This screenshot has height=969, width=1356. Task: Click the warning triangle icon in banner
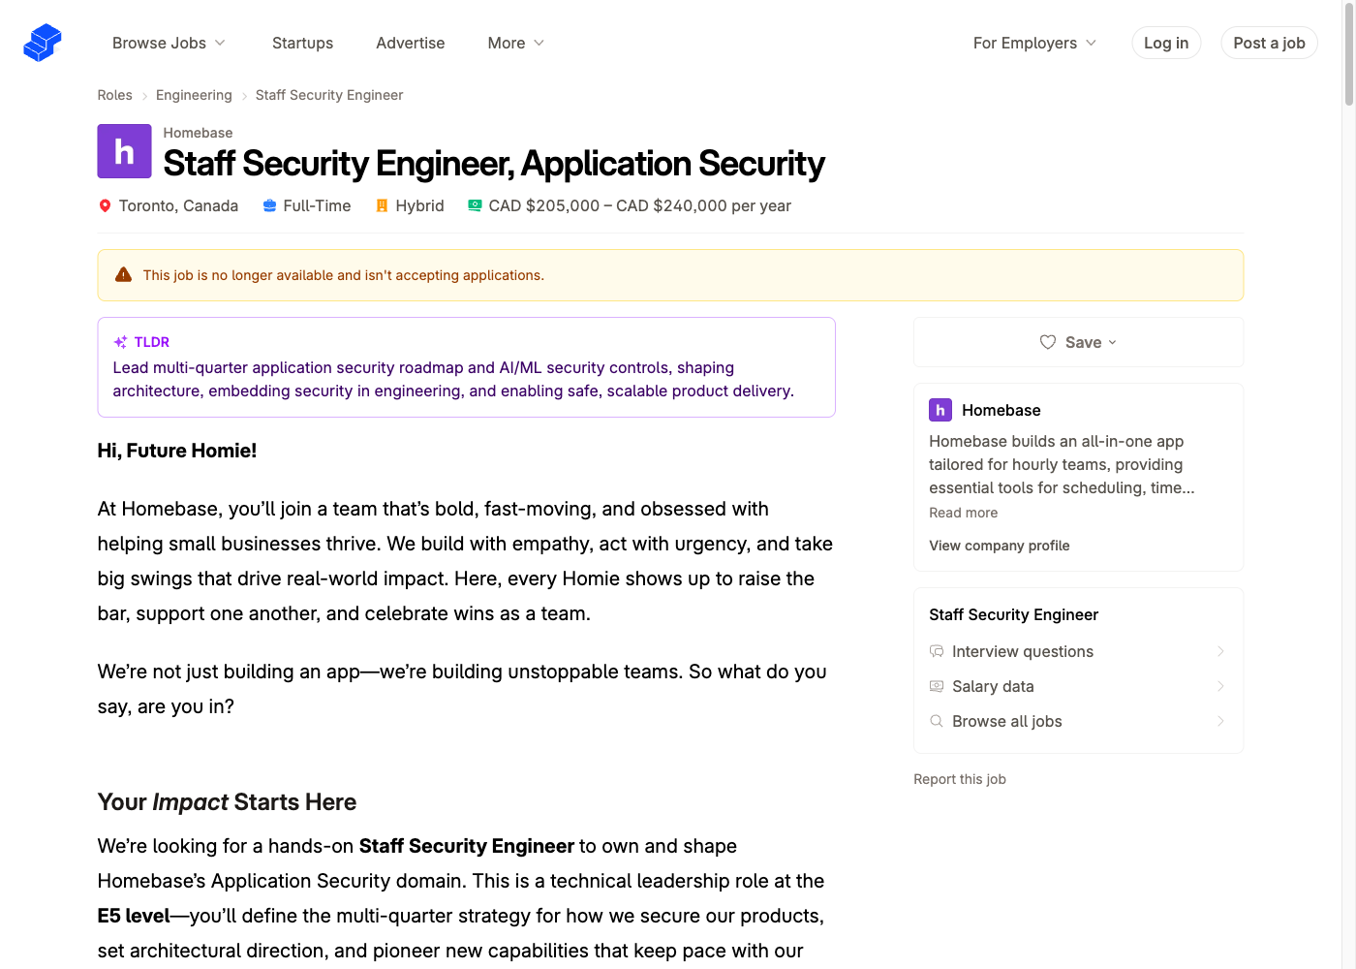click(123, 275)
